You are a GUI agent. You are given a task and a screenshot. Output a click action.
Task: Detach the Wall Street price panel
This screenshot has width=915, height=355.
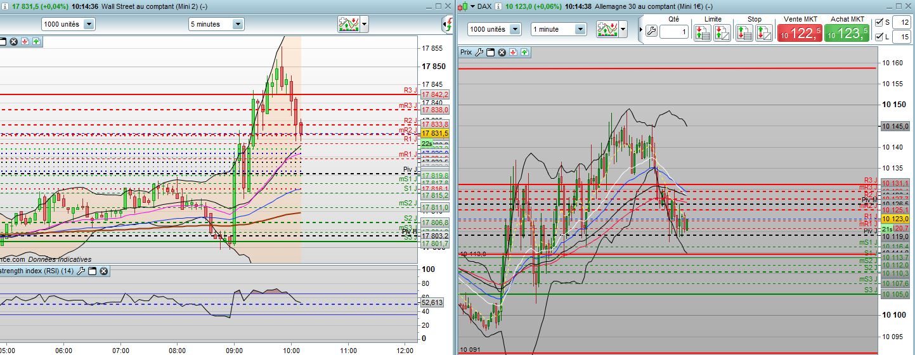(x=2, y=41)
